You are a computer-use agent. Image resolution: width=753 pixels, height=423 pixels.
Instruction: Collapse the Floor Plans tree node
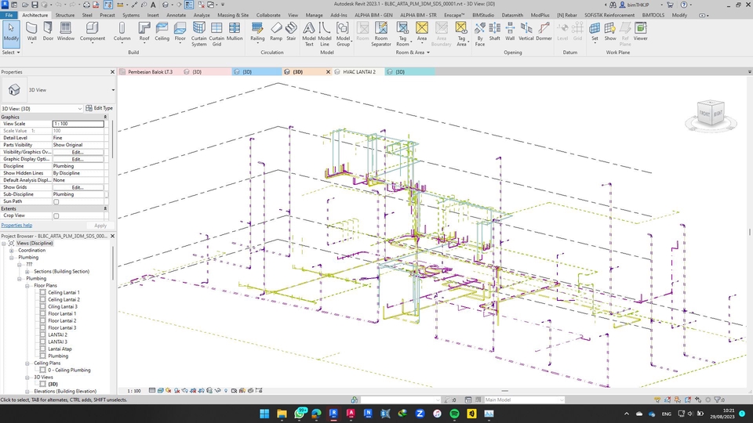click(28, 286)
